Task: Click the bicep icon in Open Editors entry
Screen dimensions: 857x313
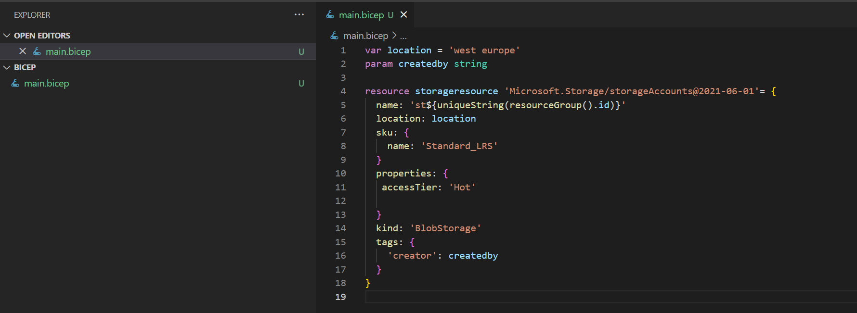Action: pyautogui.click(x=37, y=51)
